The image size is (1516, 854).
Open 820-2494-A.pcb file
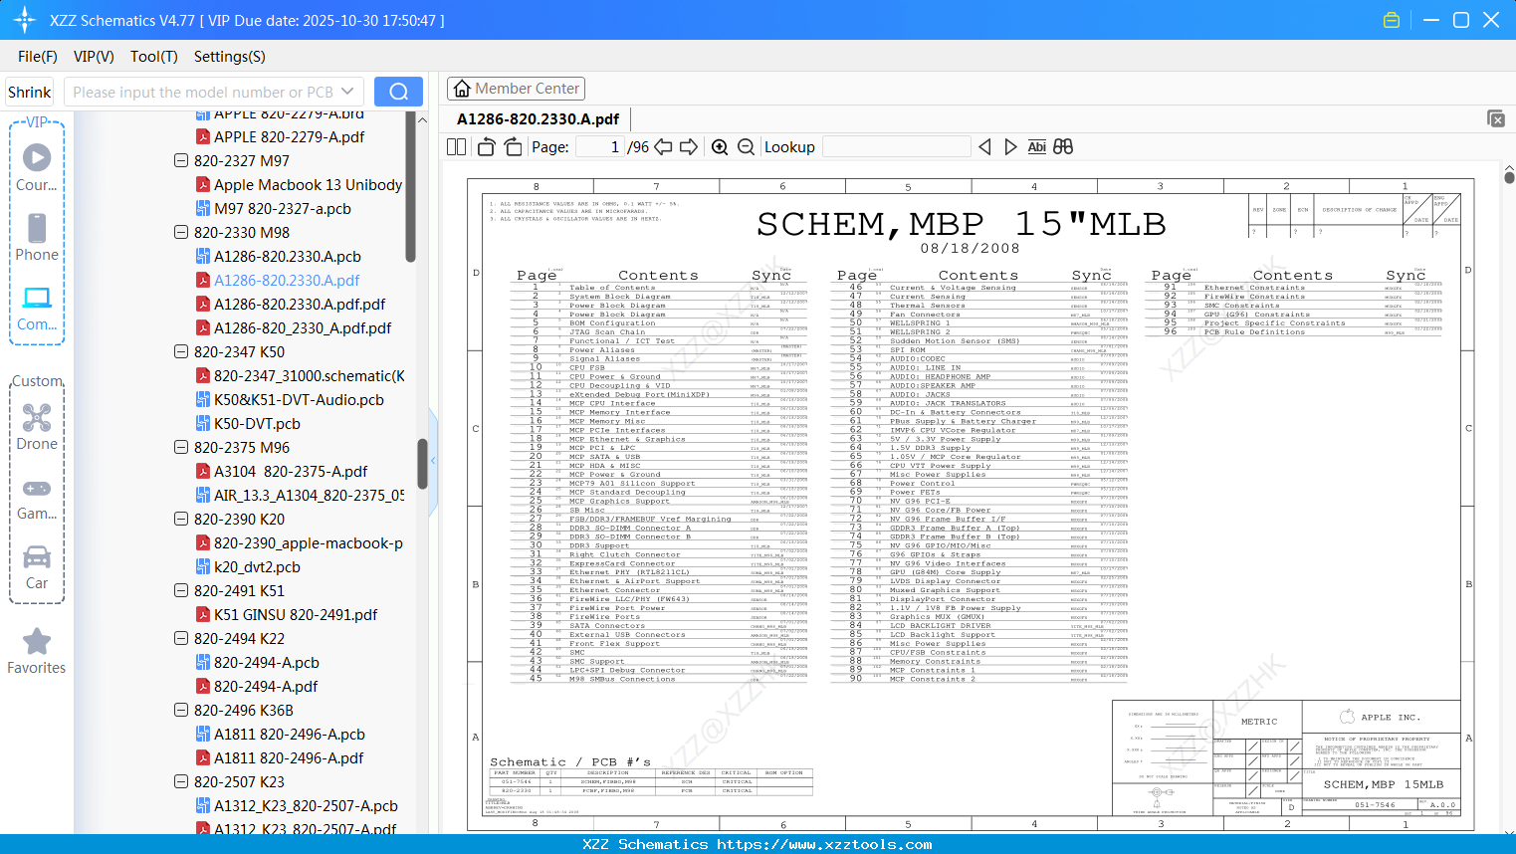(266, 662)
